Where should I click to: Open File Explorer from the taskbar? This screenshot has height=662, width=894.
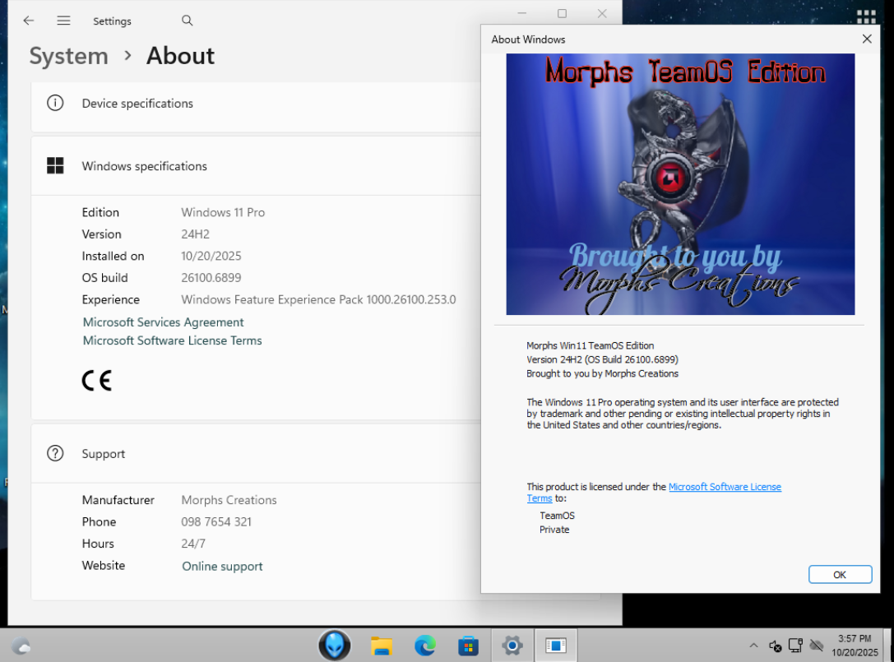pyautogui.click(x=381, y=646)
